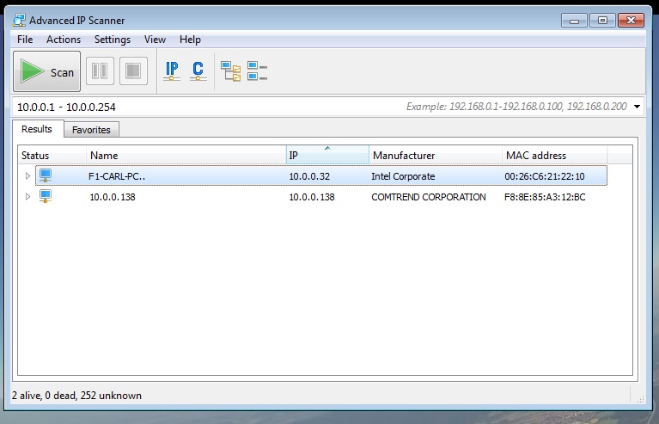Expand the 10.0.0.138 device row

click(x=27, y=196)
